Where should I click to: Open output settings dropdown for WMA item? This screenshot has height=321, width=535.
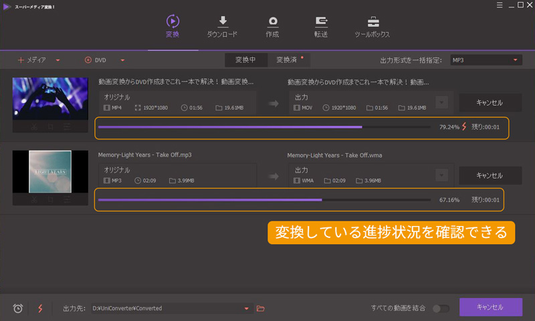click(441, 175)
